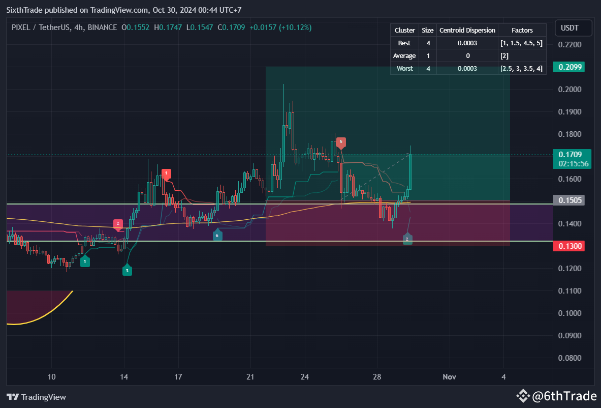
Task: Click the Factors column header in the cluster table
Action: click(x=522, y=30)
